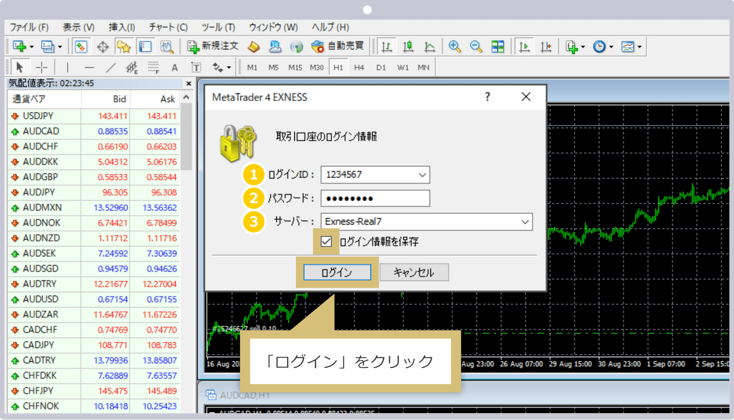Open the MetaQuotes Language Editor icon

point(253,47)
